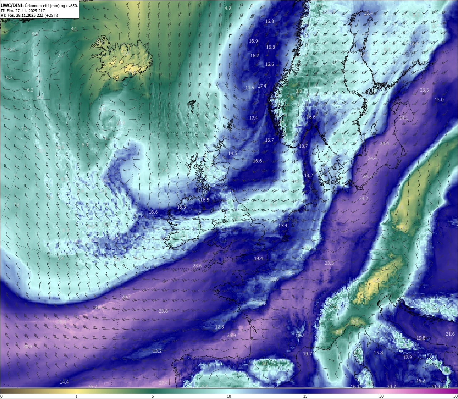Click the colorbar tick label 1
458x399 pixels.
(77, 396)
